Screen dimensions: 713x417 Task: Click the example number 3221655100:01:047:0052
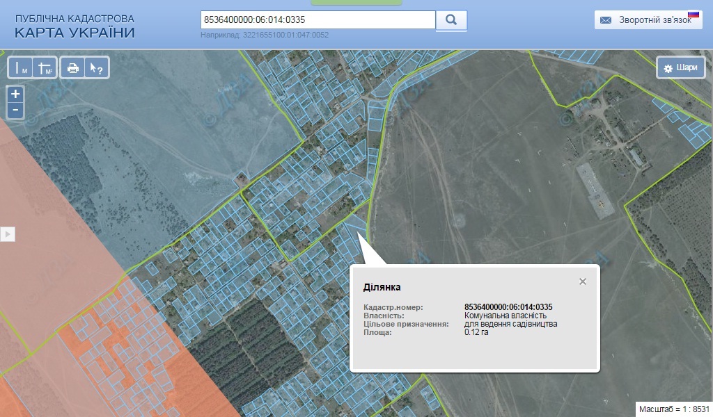click(x=285, y=35)
